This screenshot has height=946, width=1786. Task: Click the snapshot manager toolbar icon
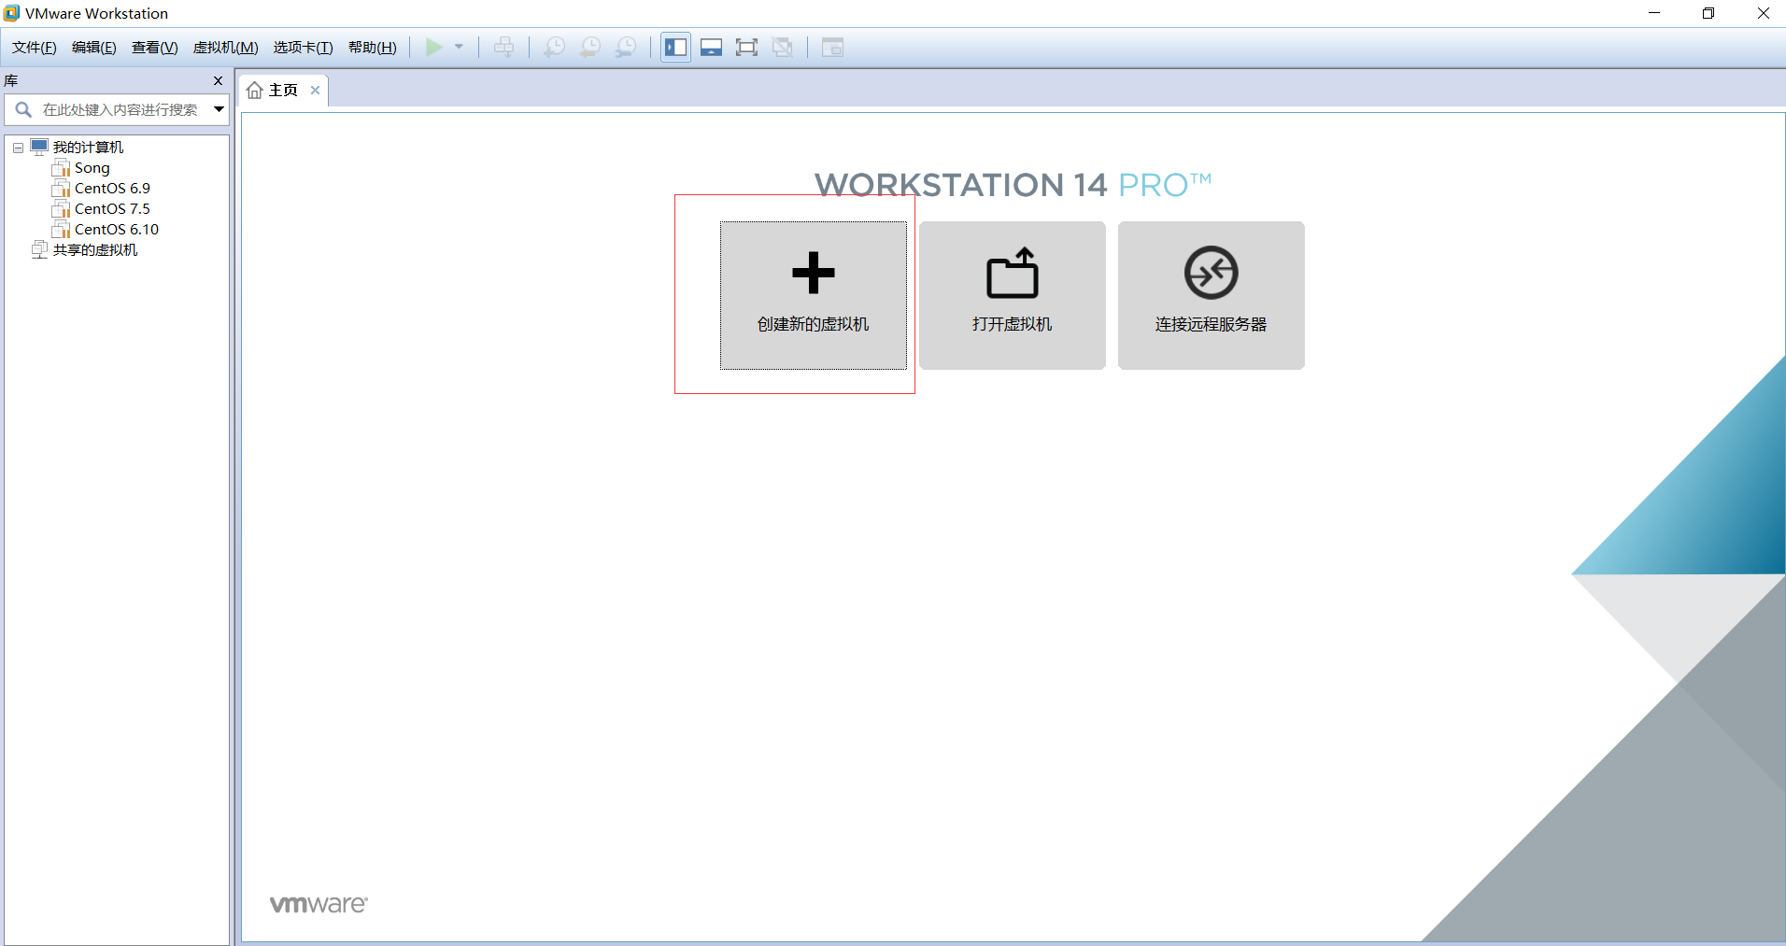pos(626,47)
